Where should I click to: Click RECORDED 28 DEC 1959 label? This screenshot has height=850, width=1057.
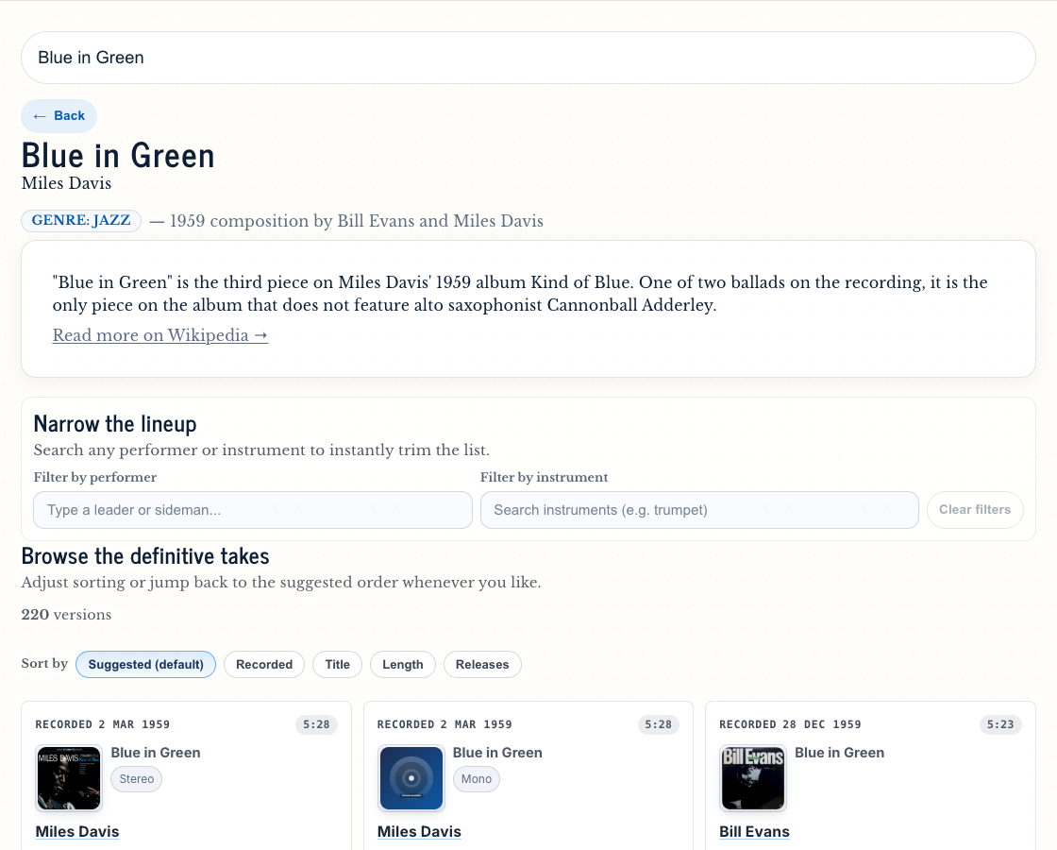[790, 724]
